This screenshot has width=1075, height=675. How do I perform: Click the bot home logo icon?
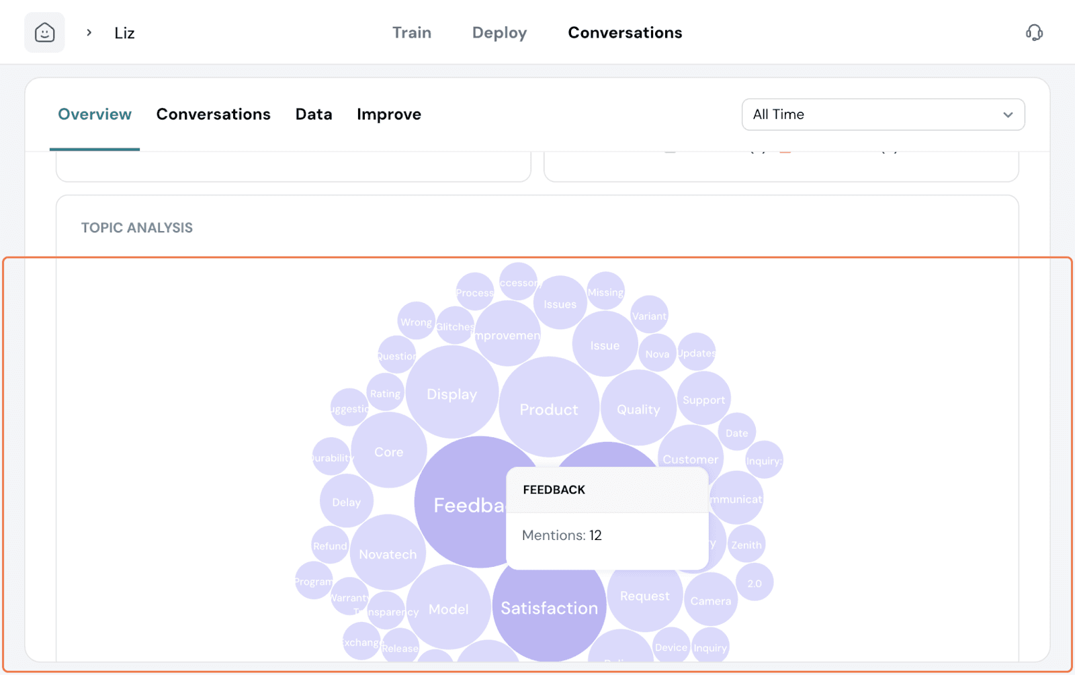click(44, 32)
